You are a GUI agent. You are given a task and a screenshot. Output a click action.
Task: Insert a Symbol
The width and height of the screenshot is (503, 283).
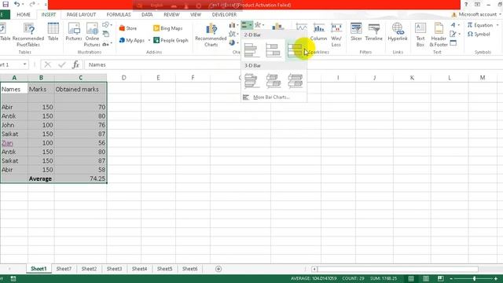(479, 34)
